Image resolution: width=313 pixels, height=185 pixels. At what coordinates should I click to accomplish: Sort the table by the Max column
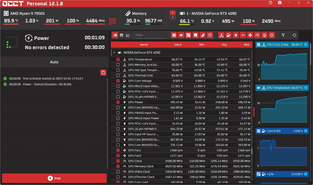(247, 45)
